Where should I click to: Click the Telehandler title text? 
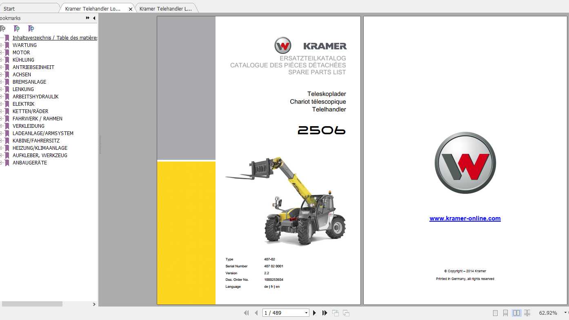pos(329,109)
